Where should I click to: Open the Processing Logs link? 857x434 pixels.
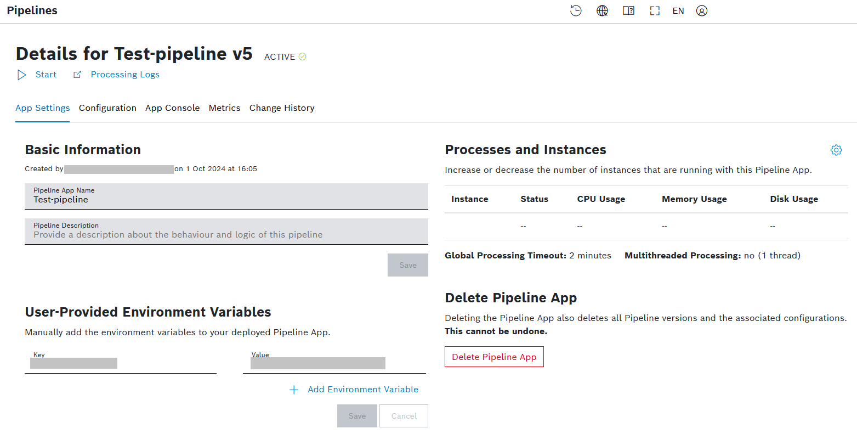125,75
